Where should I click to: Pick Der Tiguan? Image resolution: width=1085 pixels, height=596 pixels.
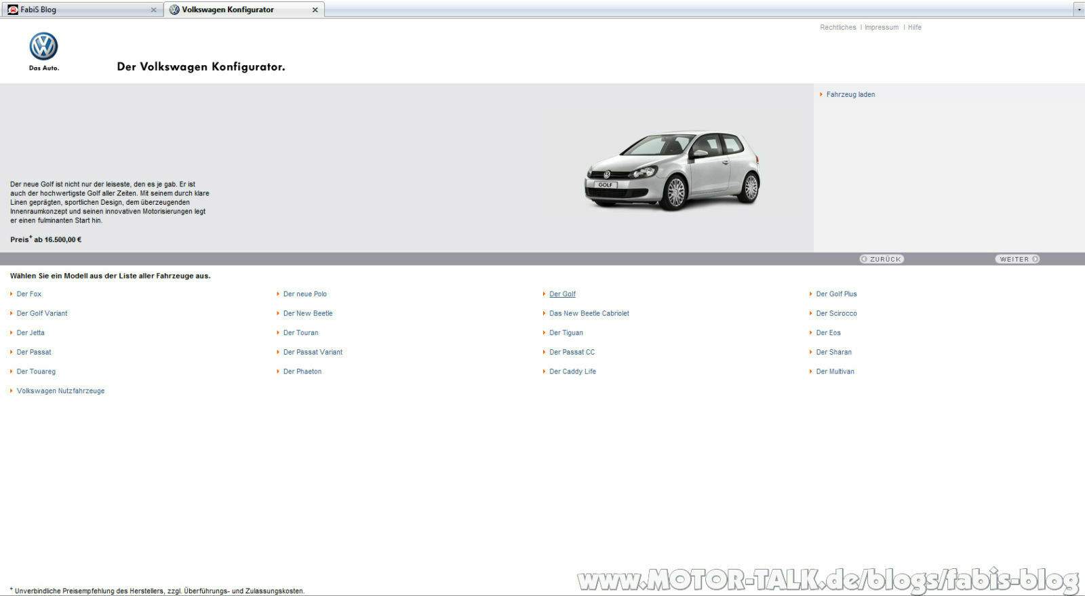click(566, 333)
